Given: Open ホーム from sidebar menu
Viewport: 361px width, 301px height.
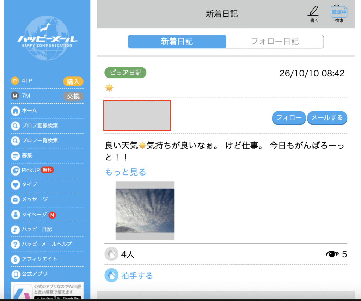Looking at the screenshot, I should tap(47, 111).
